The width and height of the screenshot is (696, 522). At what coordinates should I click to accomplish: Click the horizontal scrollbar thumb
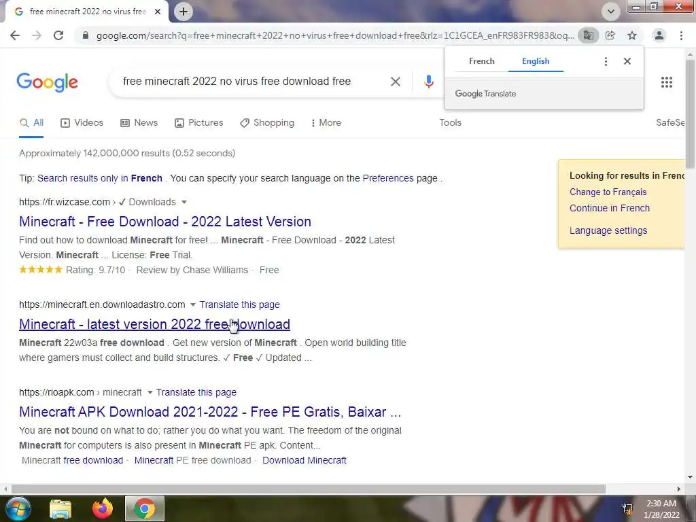(x=309, y=489)
